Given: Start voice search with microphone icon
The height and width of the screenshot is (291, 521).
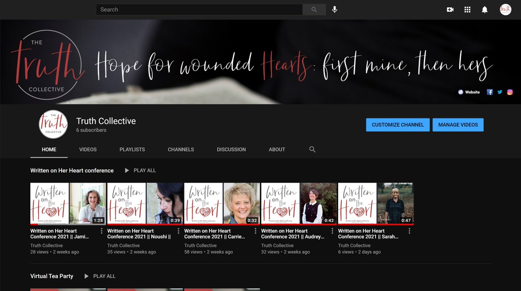Looking at the screenshot, I should point(335,10).
